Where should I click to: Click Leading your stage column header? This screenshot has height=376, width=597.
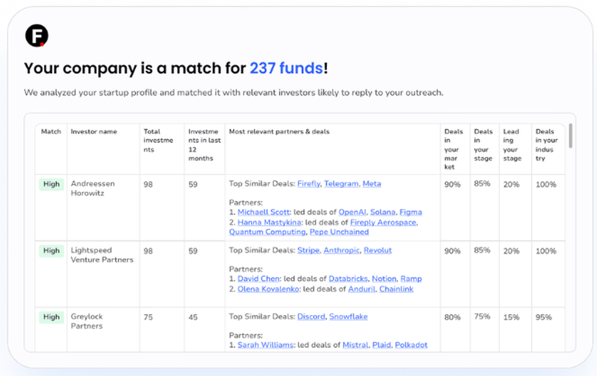pyautogui.click(x=512, y=145)
